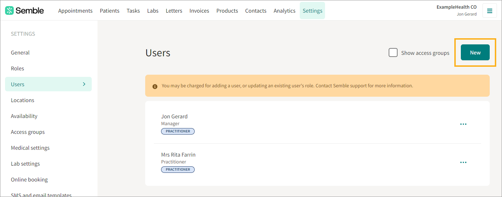
Task: Select the Invoices tab
Action: tap(199, 11)
